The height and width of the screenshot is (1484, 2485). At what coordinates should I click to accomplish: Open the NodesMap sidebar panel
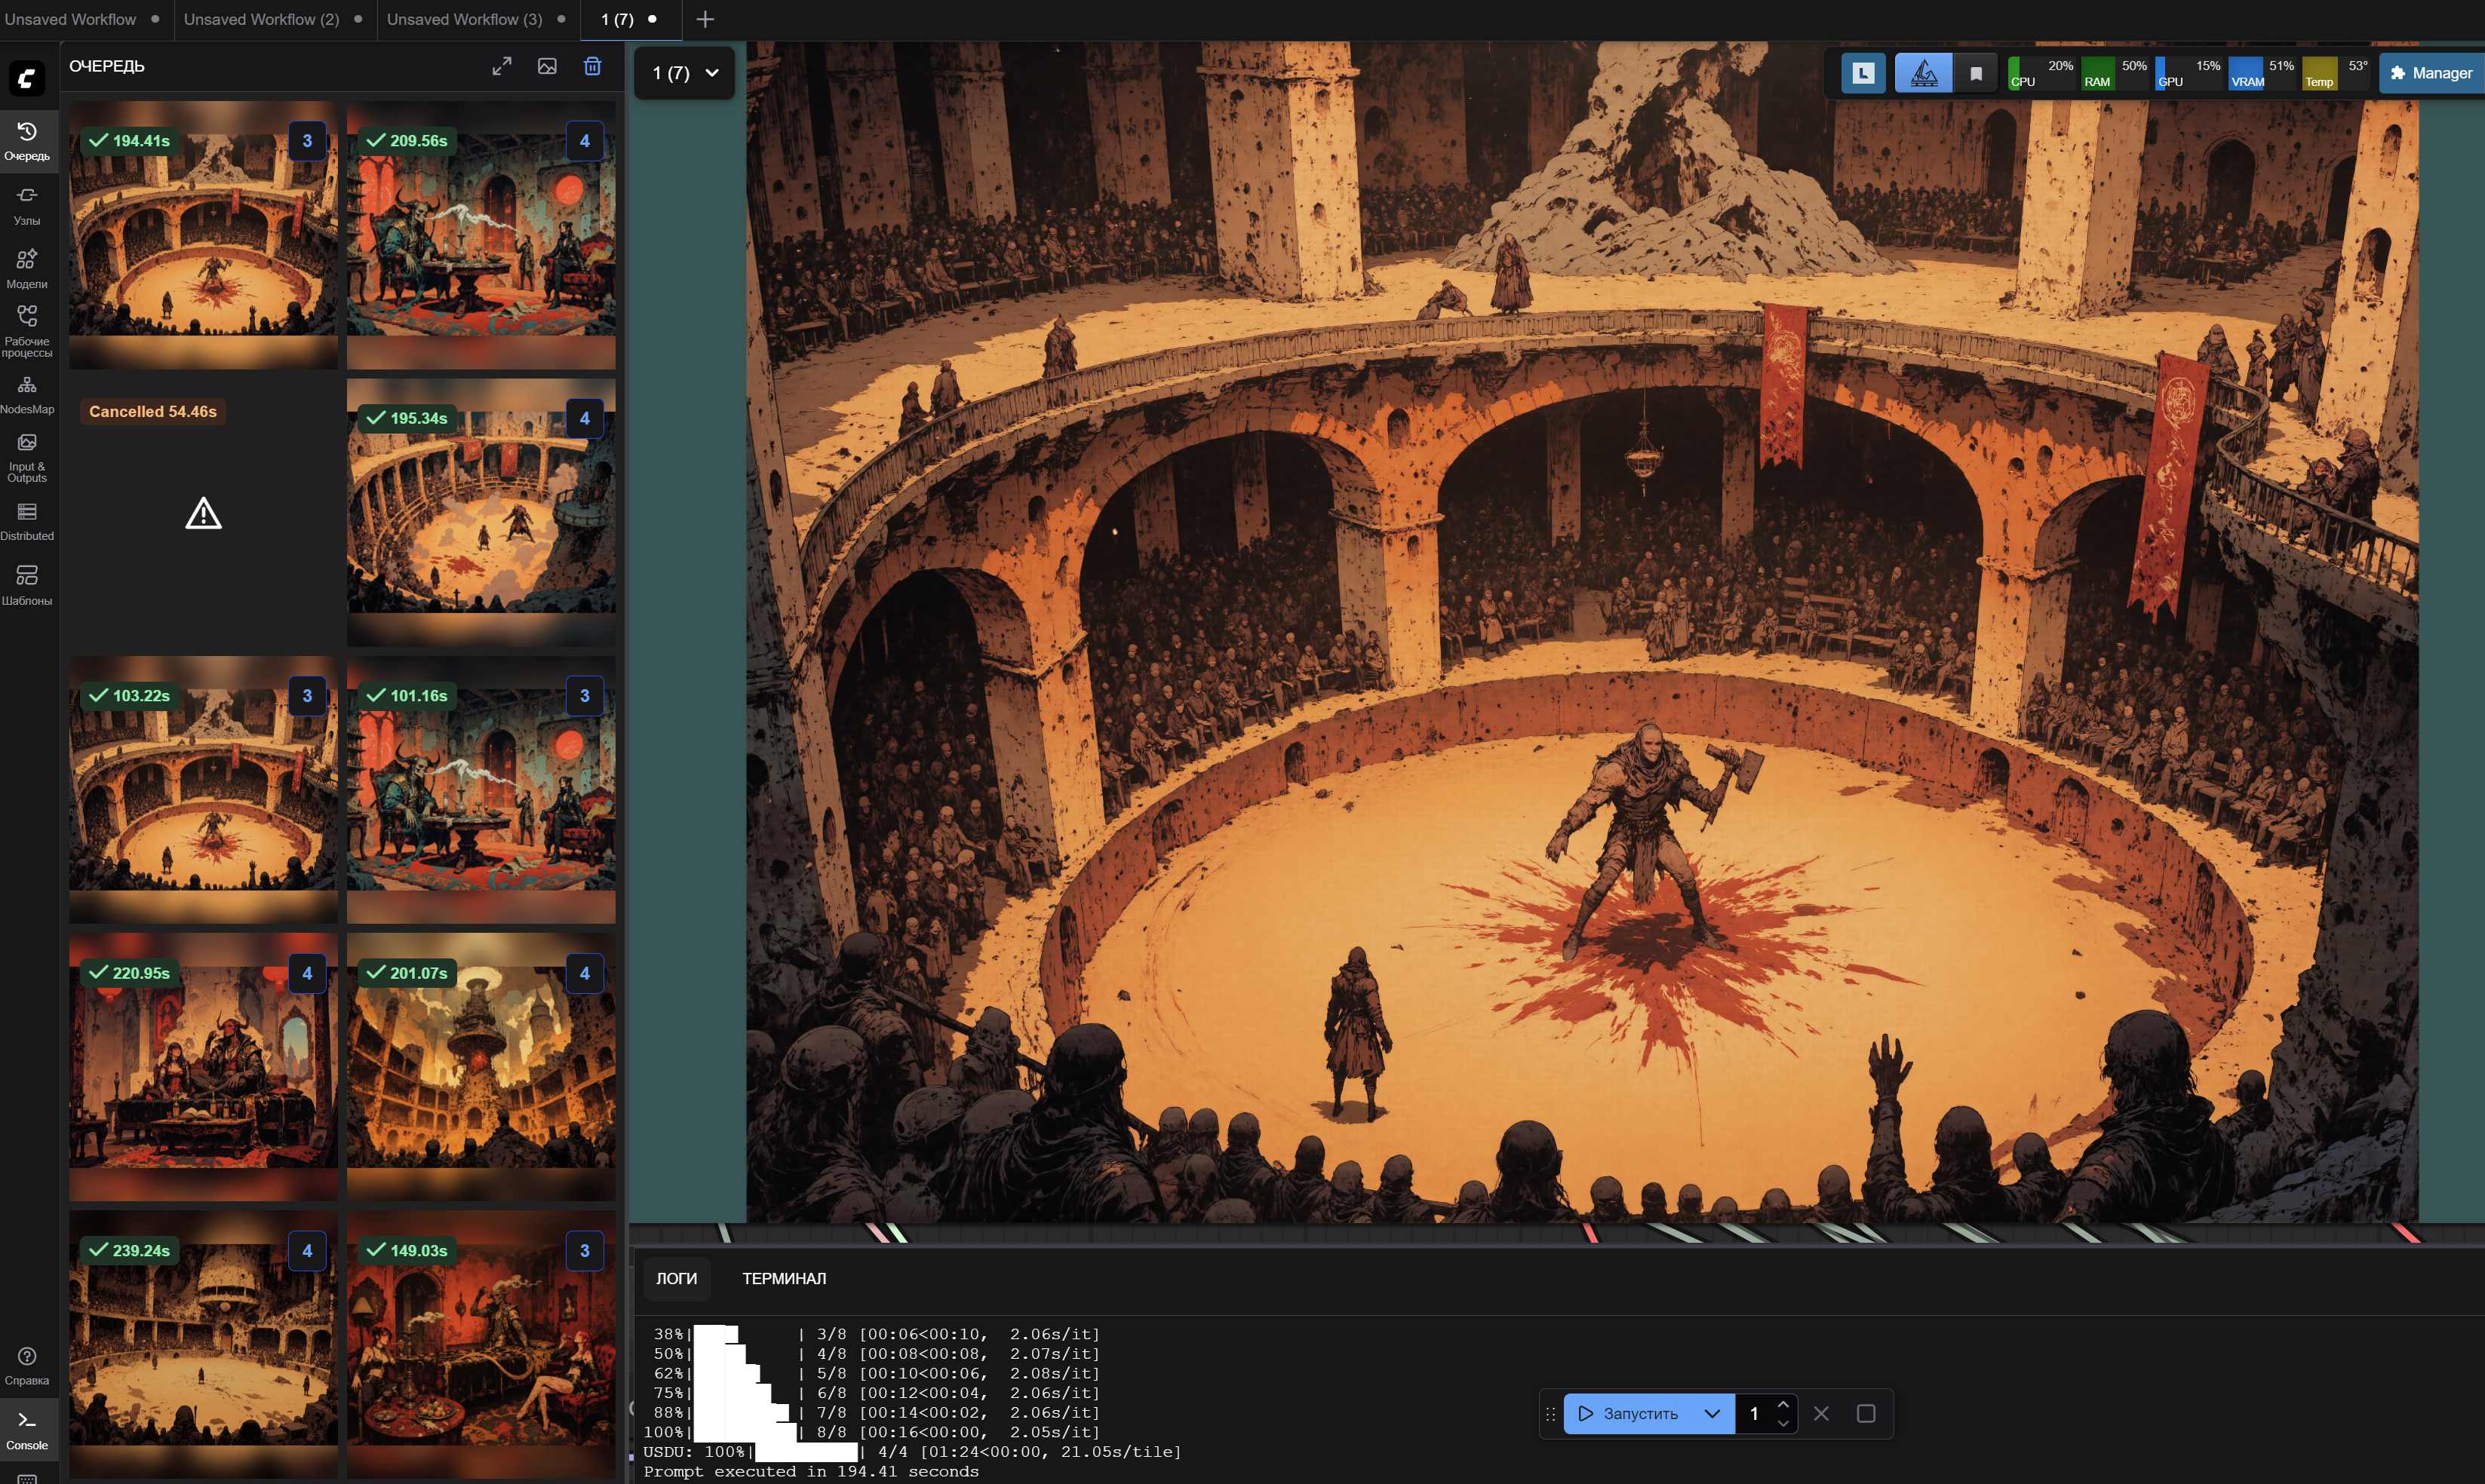tap(27, 394)
